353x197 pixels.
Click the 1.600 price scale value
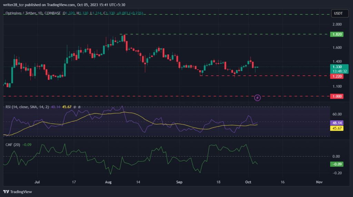[x=337, y=47]
